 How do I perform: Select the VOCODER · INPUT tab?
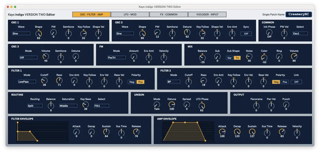coord(207,14)
